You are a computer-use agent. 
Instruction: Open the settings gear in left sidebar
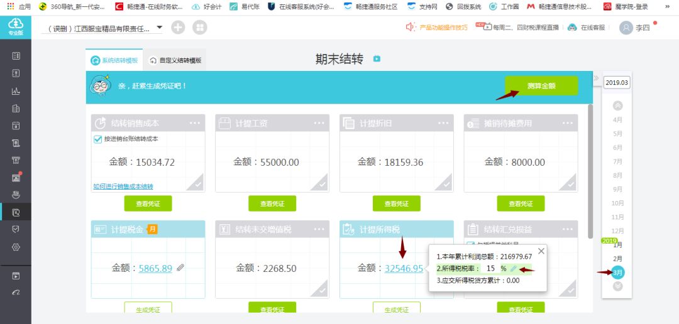16,247
